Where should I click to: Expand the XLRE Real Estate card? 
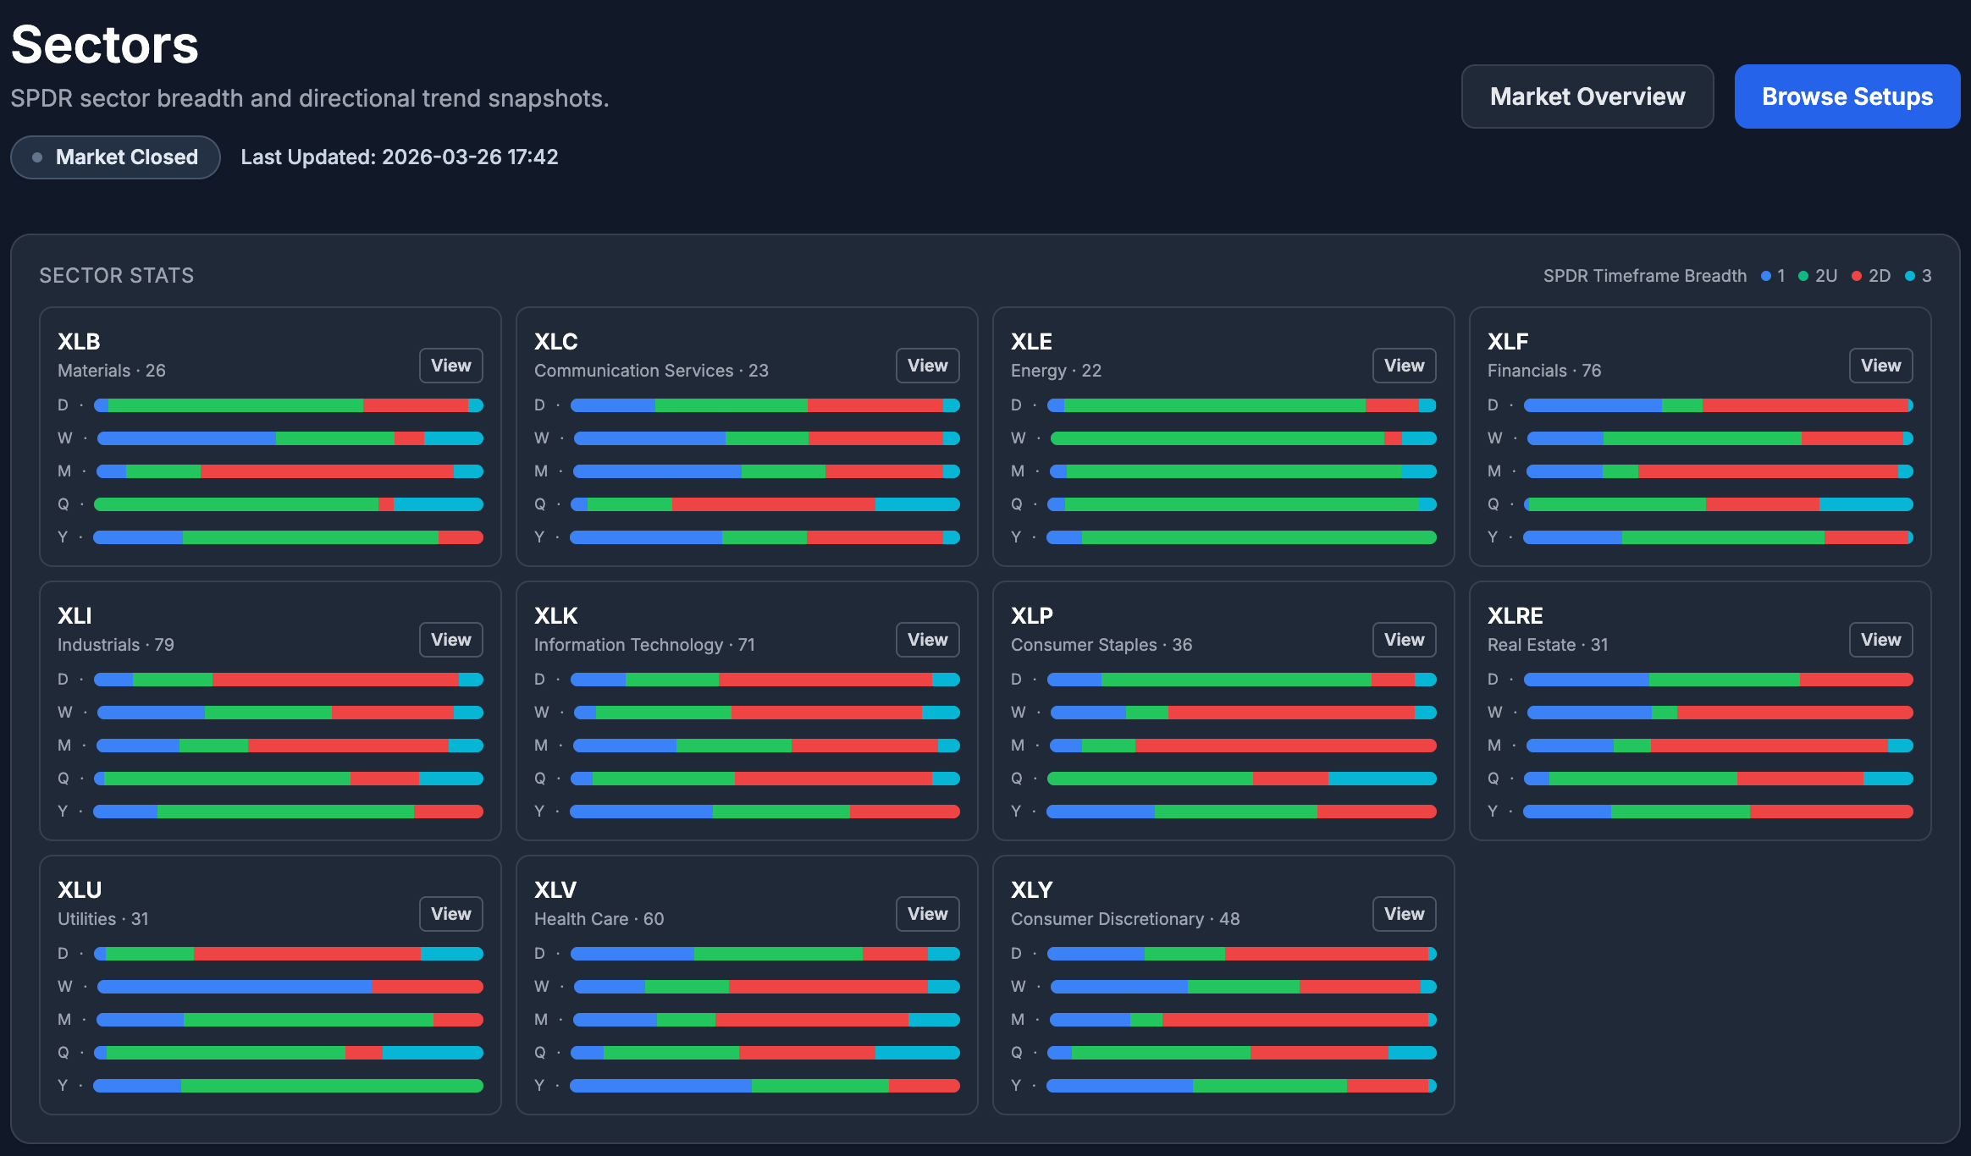point(1880,640)
